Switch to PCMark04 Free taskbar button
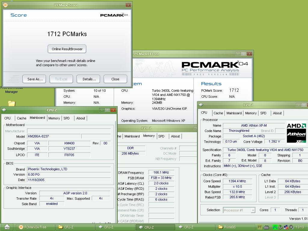Viewport: 308px width, 231px height. coord(35,227)
